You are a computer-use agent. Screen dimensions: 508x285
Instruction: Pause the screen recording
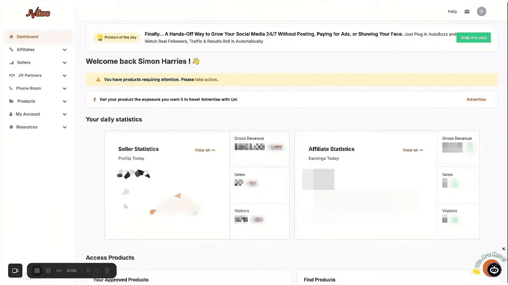click(48, 271)
